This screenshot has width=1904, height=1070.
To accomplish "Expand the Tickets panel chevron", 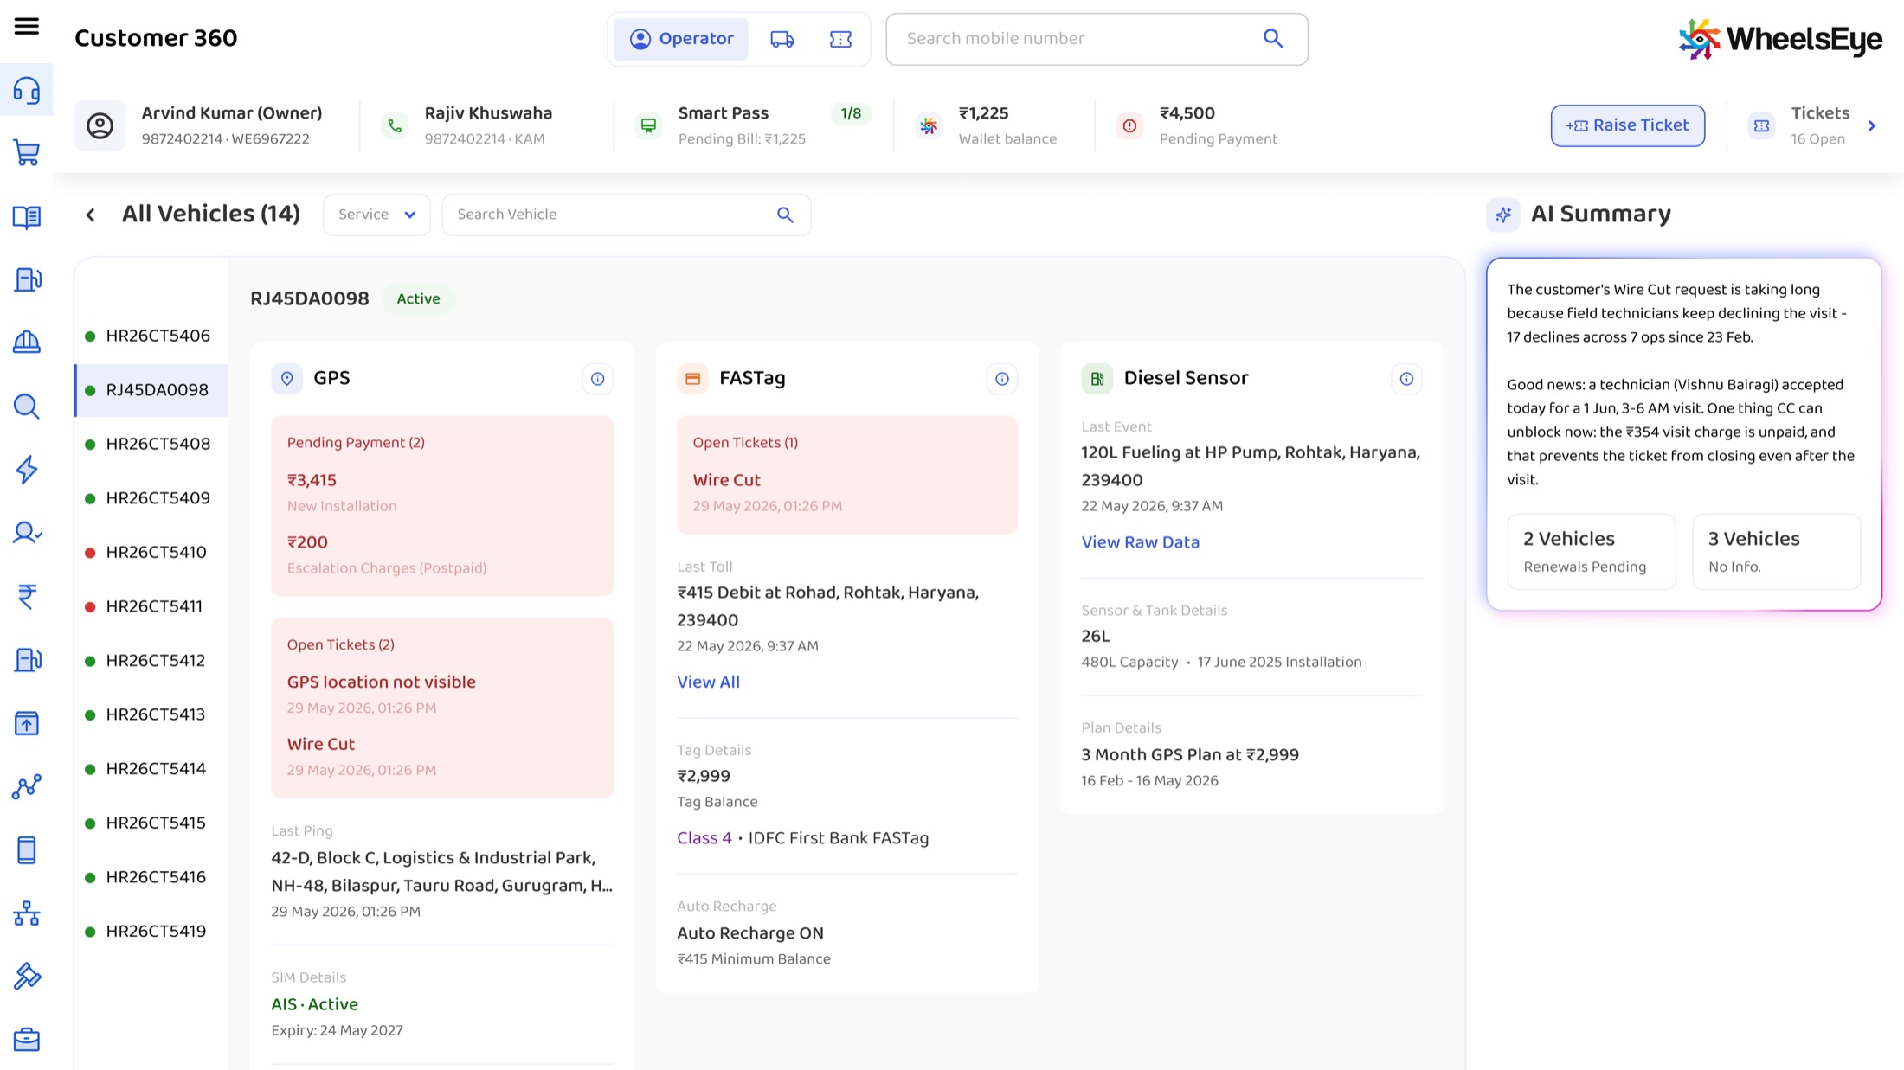I will point(1872,126).
